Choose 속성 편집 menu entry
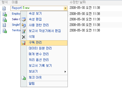Viewport: 122px width, 103px height. point(44,19)
